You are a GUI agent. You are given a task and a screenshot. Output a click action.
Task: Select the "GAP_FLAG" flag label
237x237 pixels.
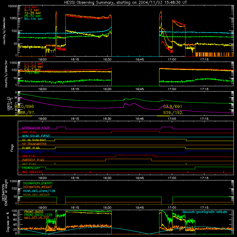pos(29,132)
